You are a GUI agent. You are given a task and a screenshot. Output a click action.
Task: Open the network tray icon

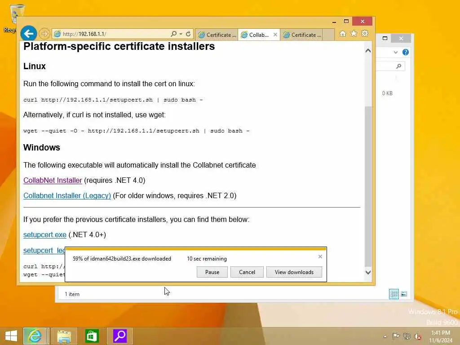point(407,336)
